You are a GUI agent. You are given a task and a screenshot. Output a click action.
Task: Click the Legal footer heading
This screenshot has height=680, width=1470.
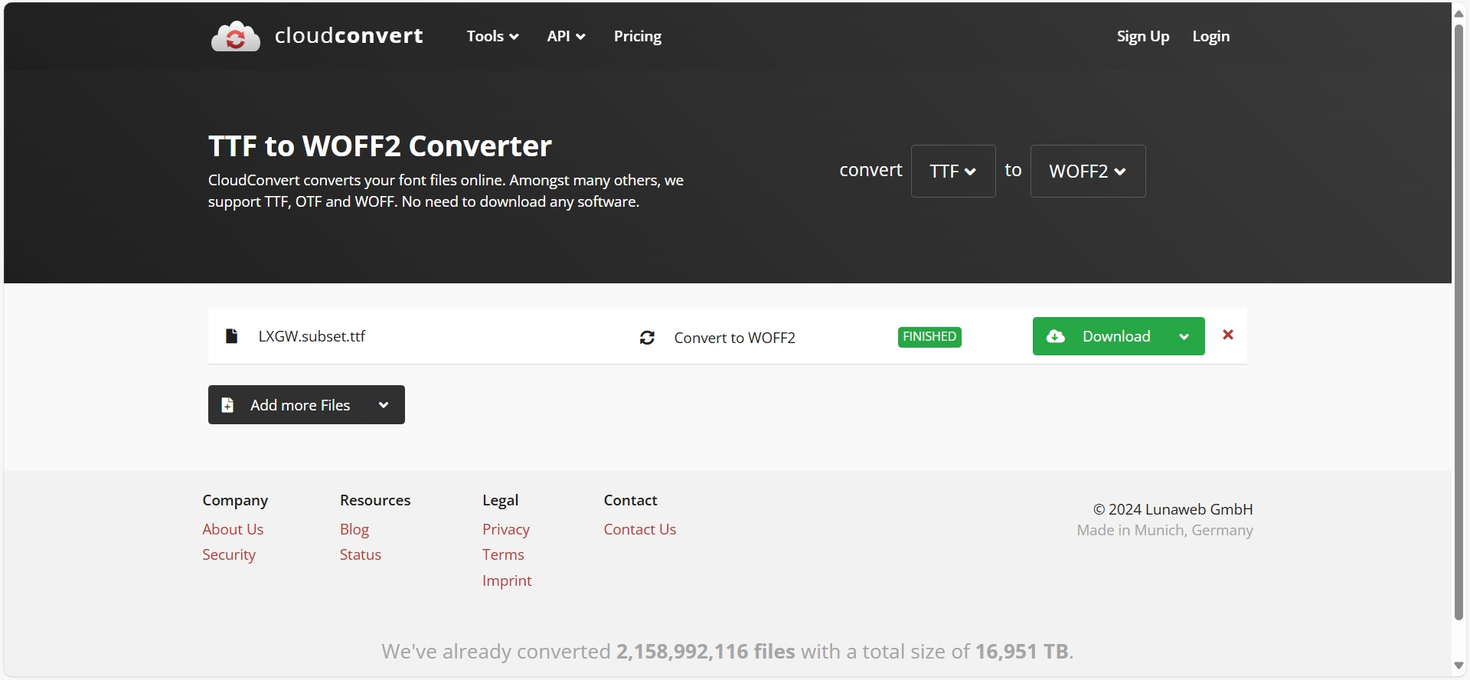click(501, 500)
